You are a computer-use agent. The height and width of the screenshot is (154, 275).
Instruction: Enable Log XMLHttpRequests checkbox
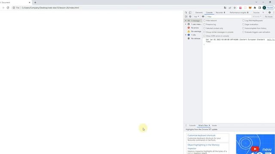pyautogui.click(x=244, y=21)
